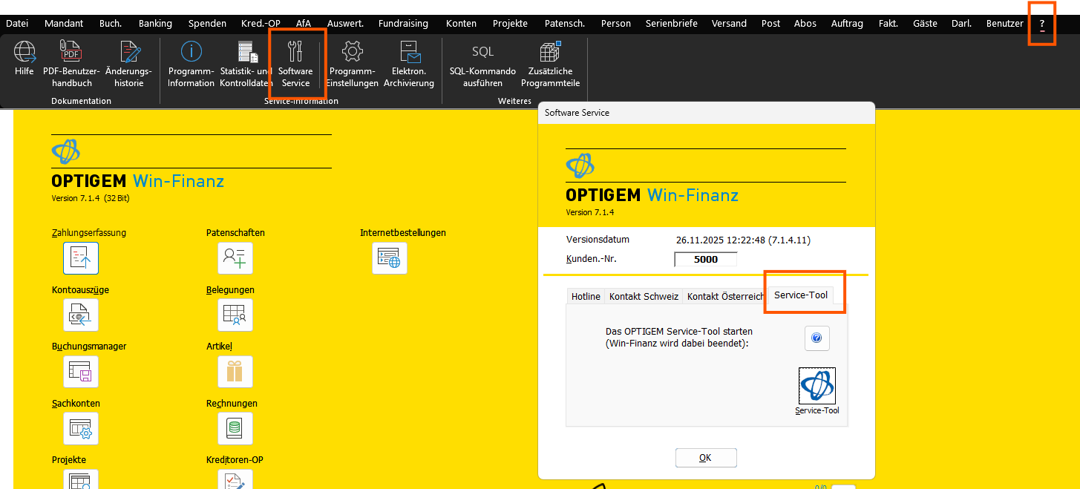
Task: Open Statistik- und Kontrolldaten
Action: pos(246,53)
